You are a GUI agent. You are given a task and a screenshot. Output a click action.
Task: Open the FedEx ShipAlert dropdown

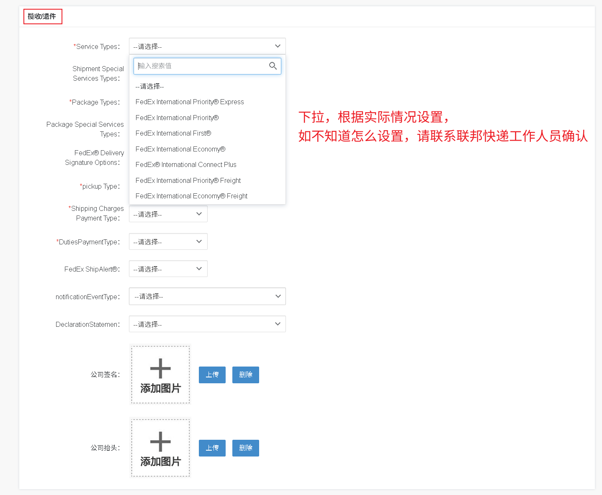[168, 269]
